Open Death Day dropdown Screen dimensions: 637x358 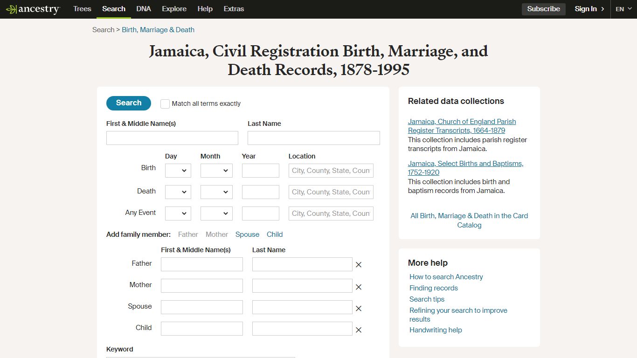(178, 192)
